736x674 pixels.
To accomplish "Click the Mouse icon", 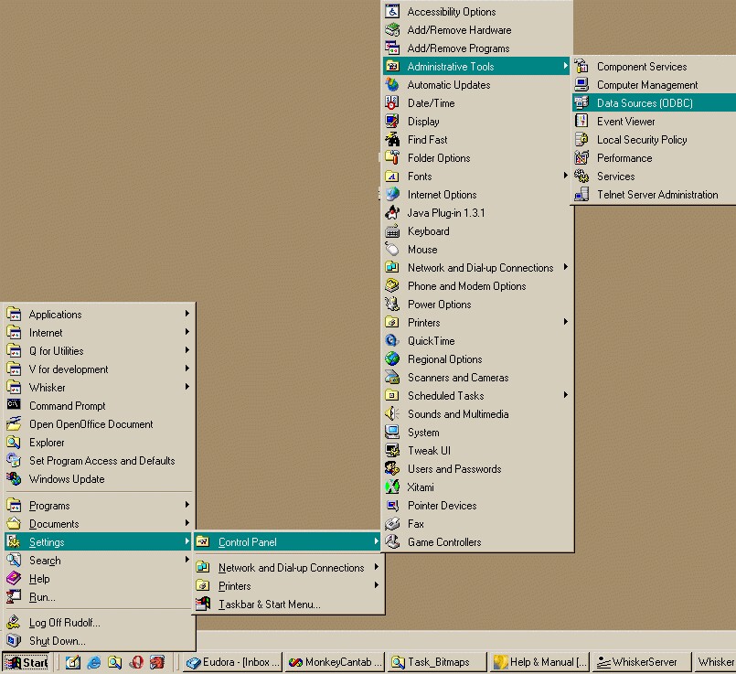I will (392, 250).
